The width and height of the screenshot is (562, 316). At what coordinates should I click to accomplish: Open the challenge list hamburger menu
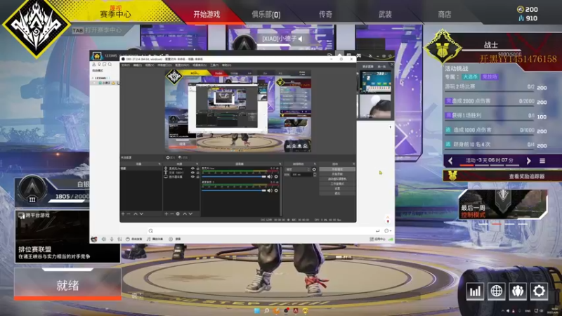point(542,161)
